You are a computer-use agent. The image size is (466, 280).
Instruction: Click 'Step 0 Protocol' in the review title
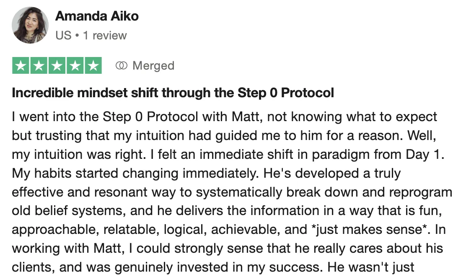(x=286, y=93)
